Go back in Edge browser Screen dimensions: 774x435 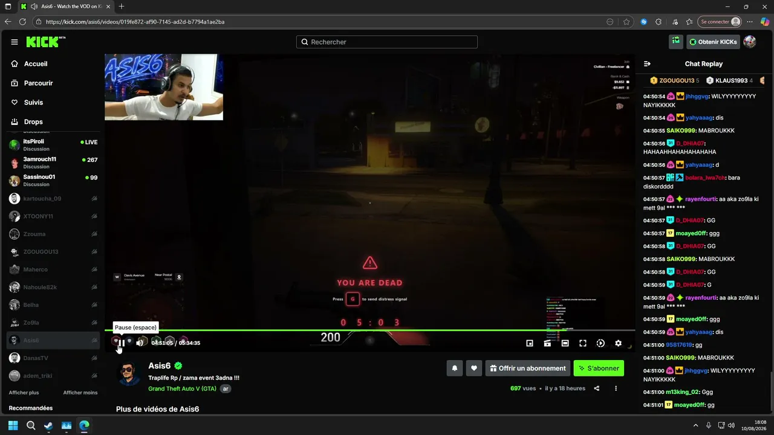(x=8, y=22)
